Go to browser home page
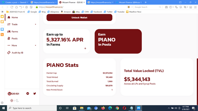Screen dimensions: 198x111 click(16, 7)
